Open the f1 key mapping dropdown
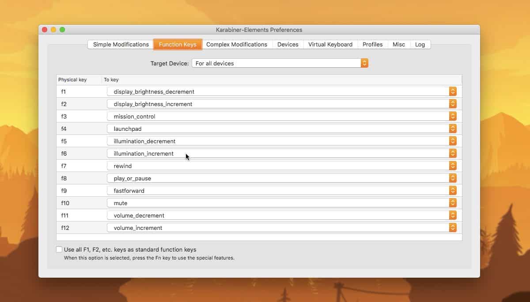 (x=453, y=92)
